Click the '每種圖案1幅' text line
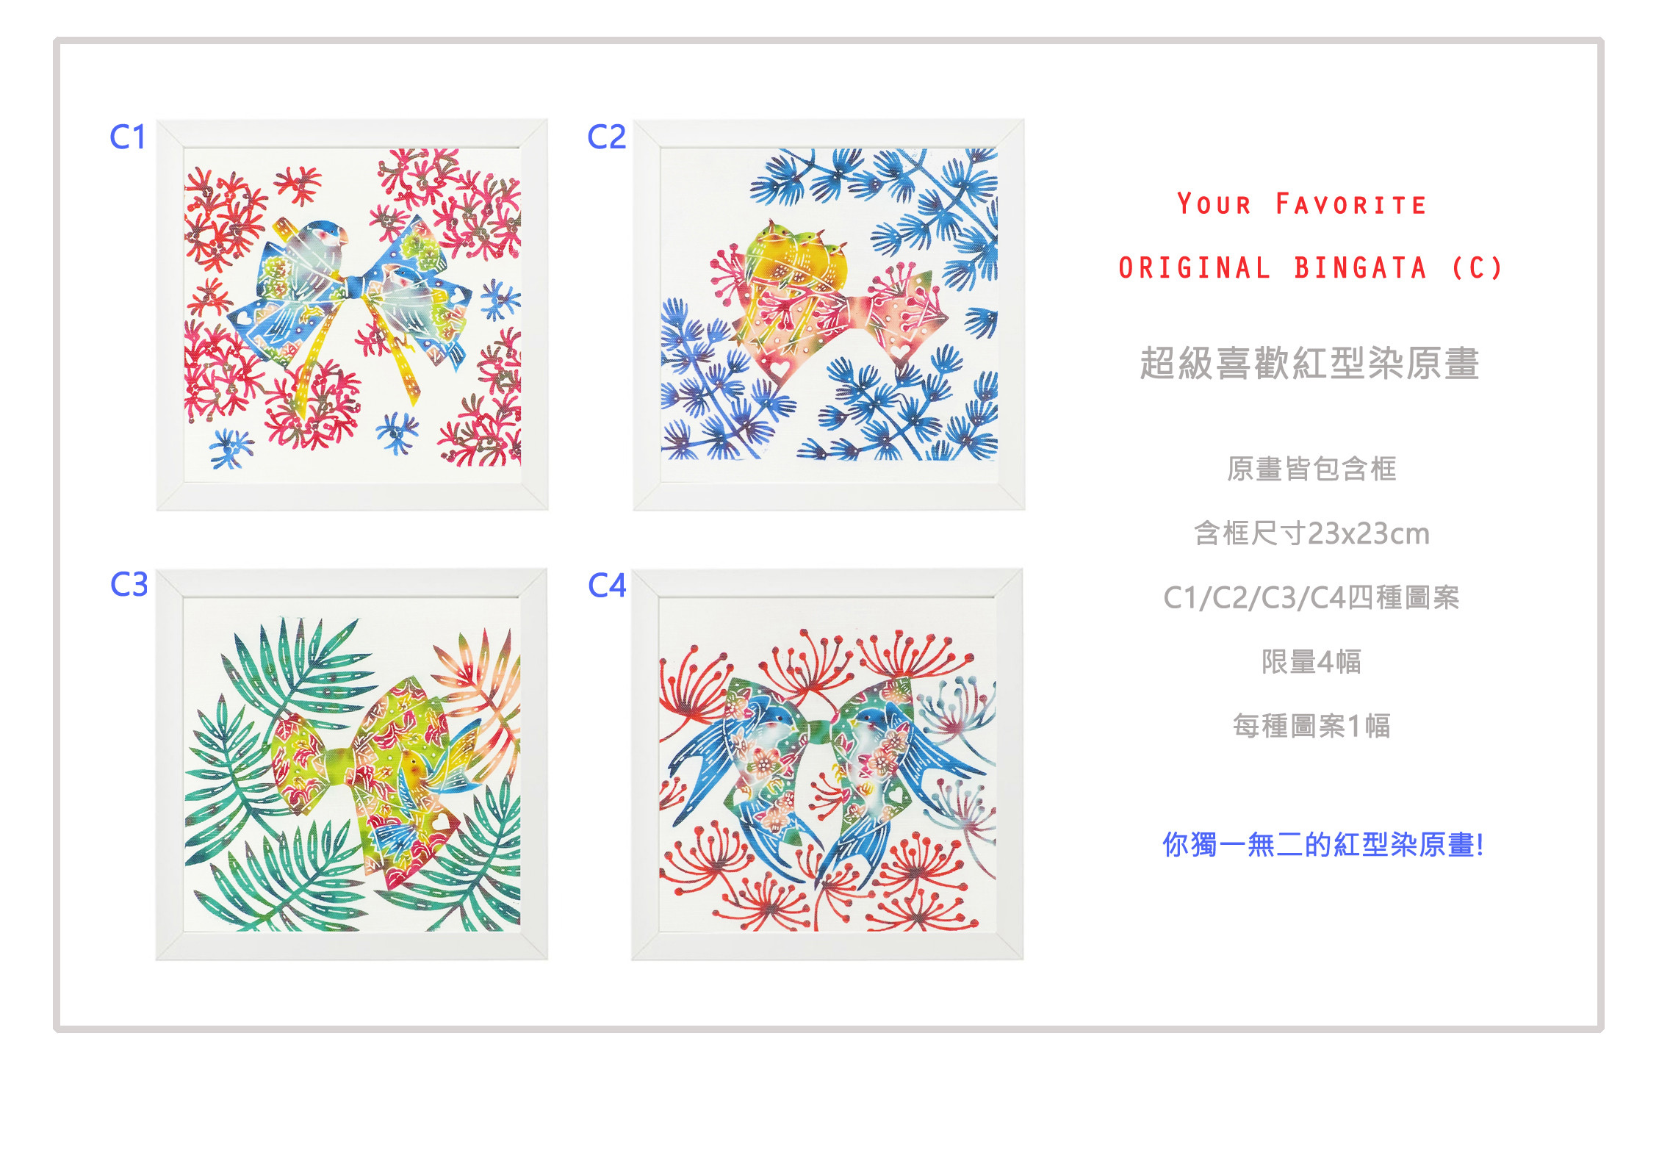Screen dimensions: 1659x1152 click(1311, 726)
